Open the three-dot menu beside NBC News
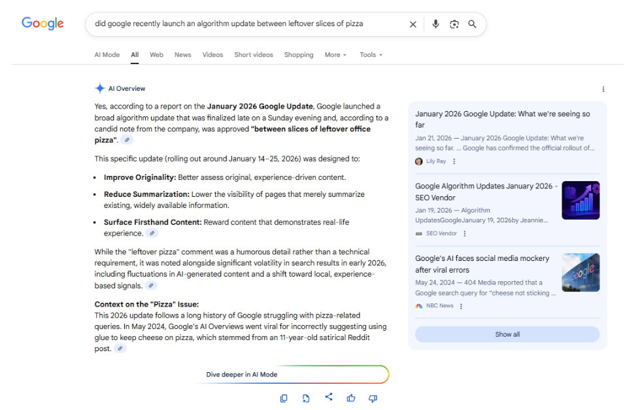Image resolution: width=640 pixels, height=410 pixels. (x=461, y=306)
